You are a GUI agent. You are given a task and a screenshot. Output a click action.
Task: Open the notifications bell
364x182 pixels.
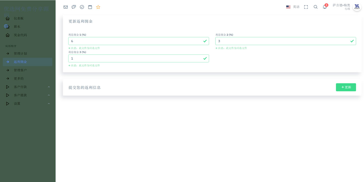click(x=325, y=7)
